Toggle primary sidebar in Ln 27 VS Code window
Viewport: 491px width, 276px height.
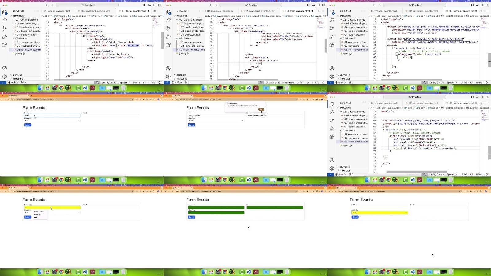[x=145, y=5]
